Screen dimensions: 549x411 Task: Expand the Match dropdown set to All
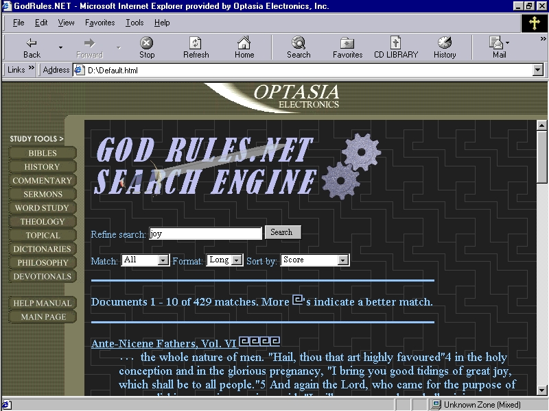(x=163, y=260)
